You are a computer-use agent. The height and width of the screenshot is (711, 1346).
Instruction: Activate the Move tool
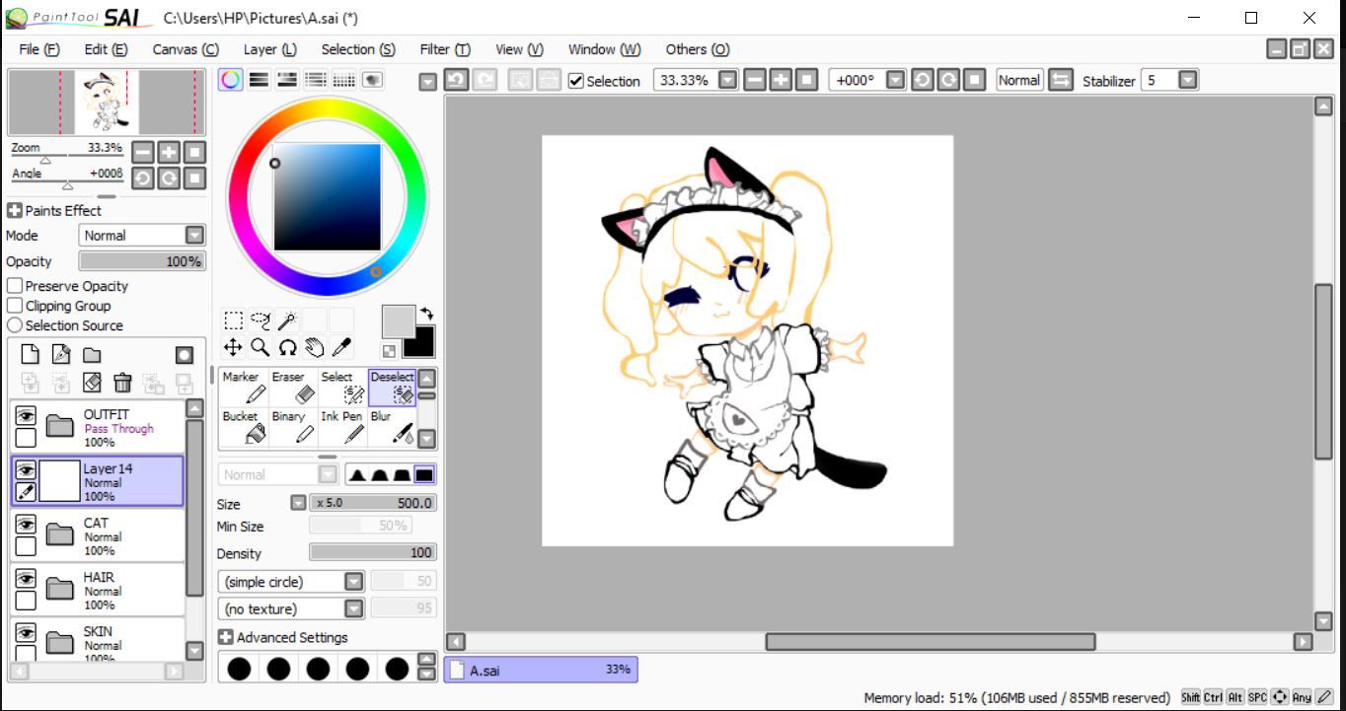pos(233,347)
